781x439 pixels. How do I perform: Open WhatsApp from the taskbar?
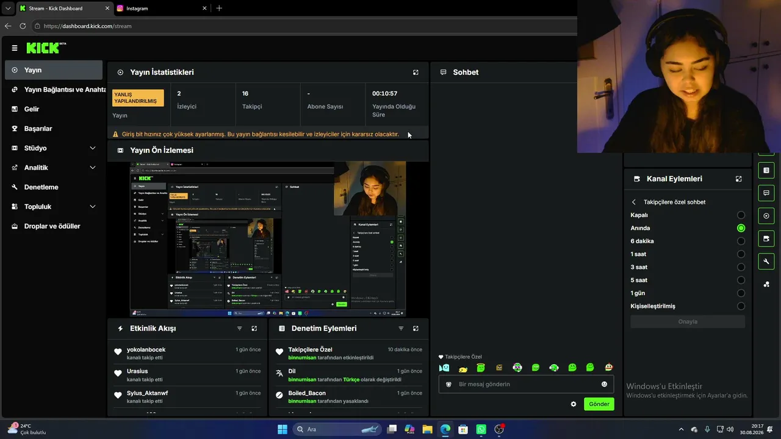click(481, 429)
